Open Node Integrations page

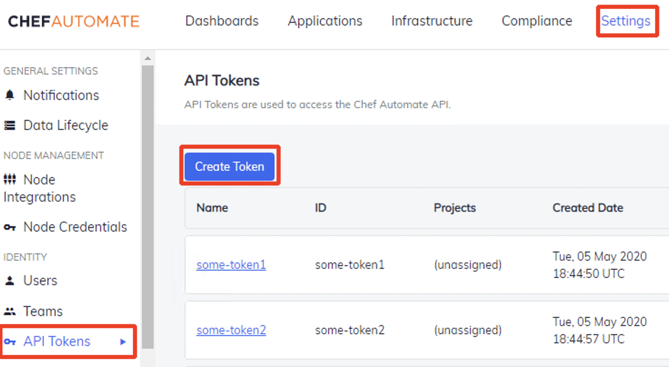[x=40, y=188]
